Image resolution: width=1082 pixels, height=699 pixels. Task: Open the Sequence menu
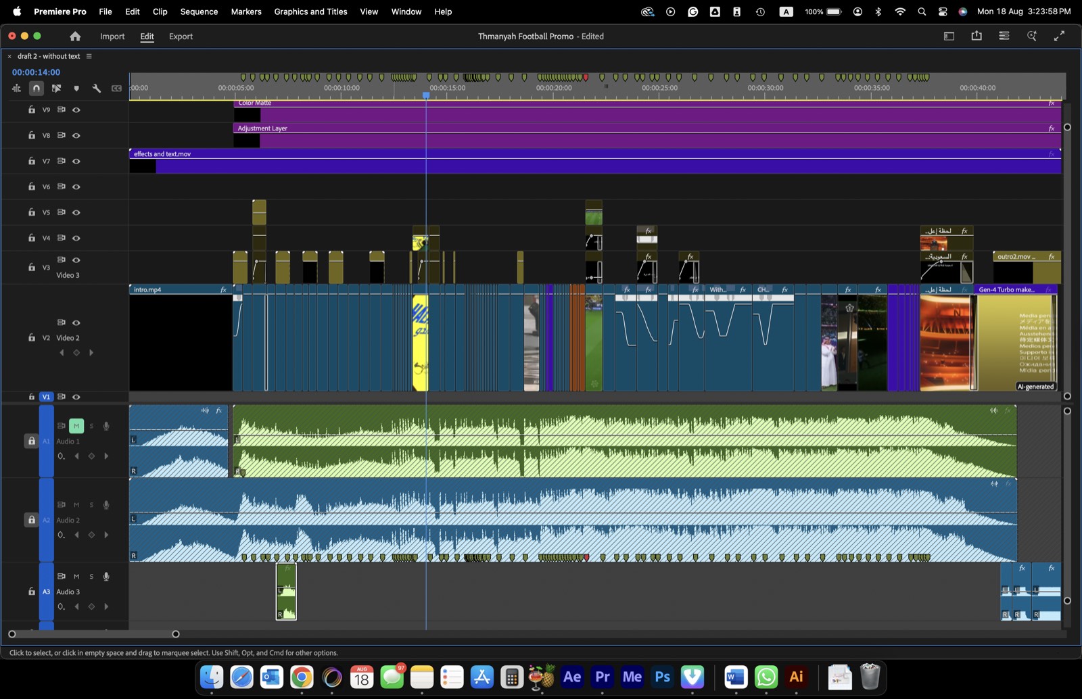coord(199,11)
